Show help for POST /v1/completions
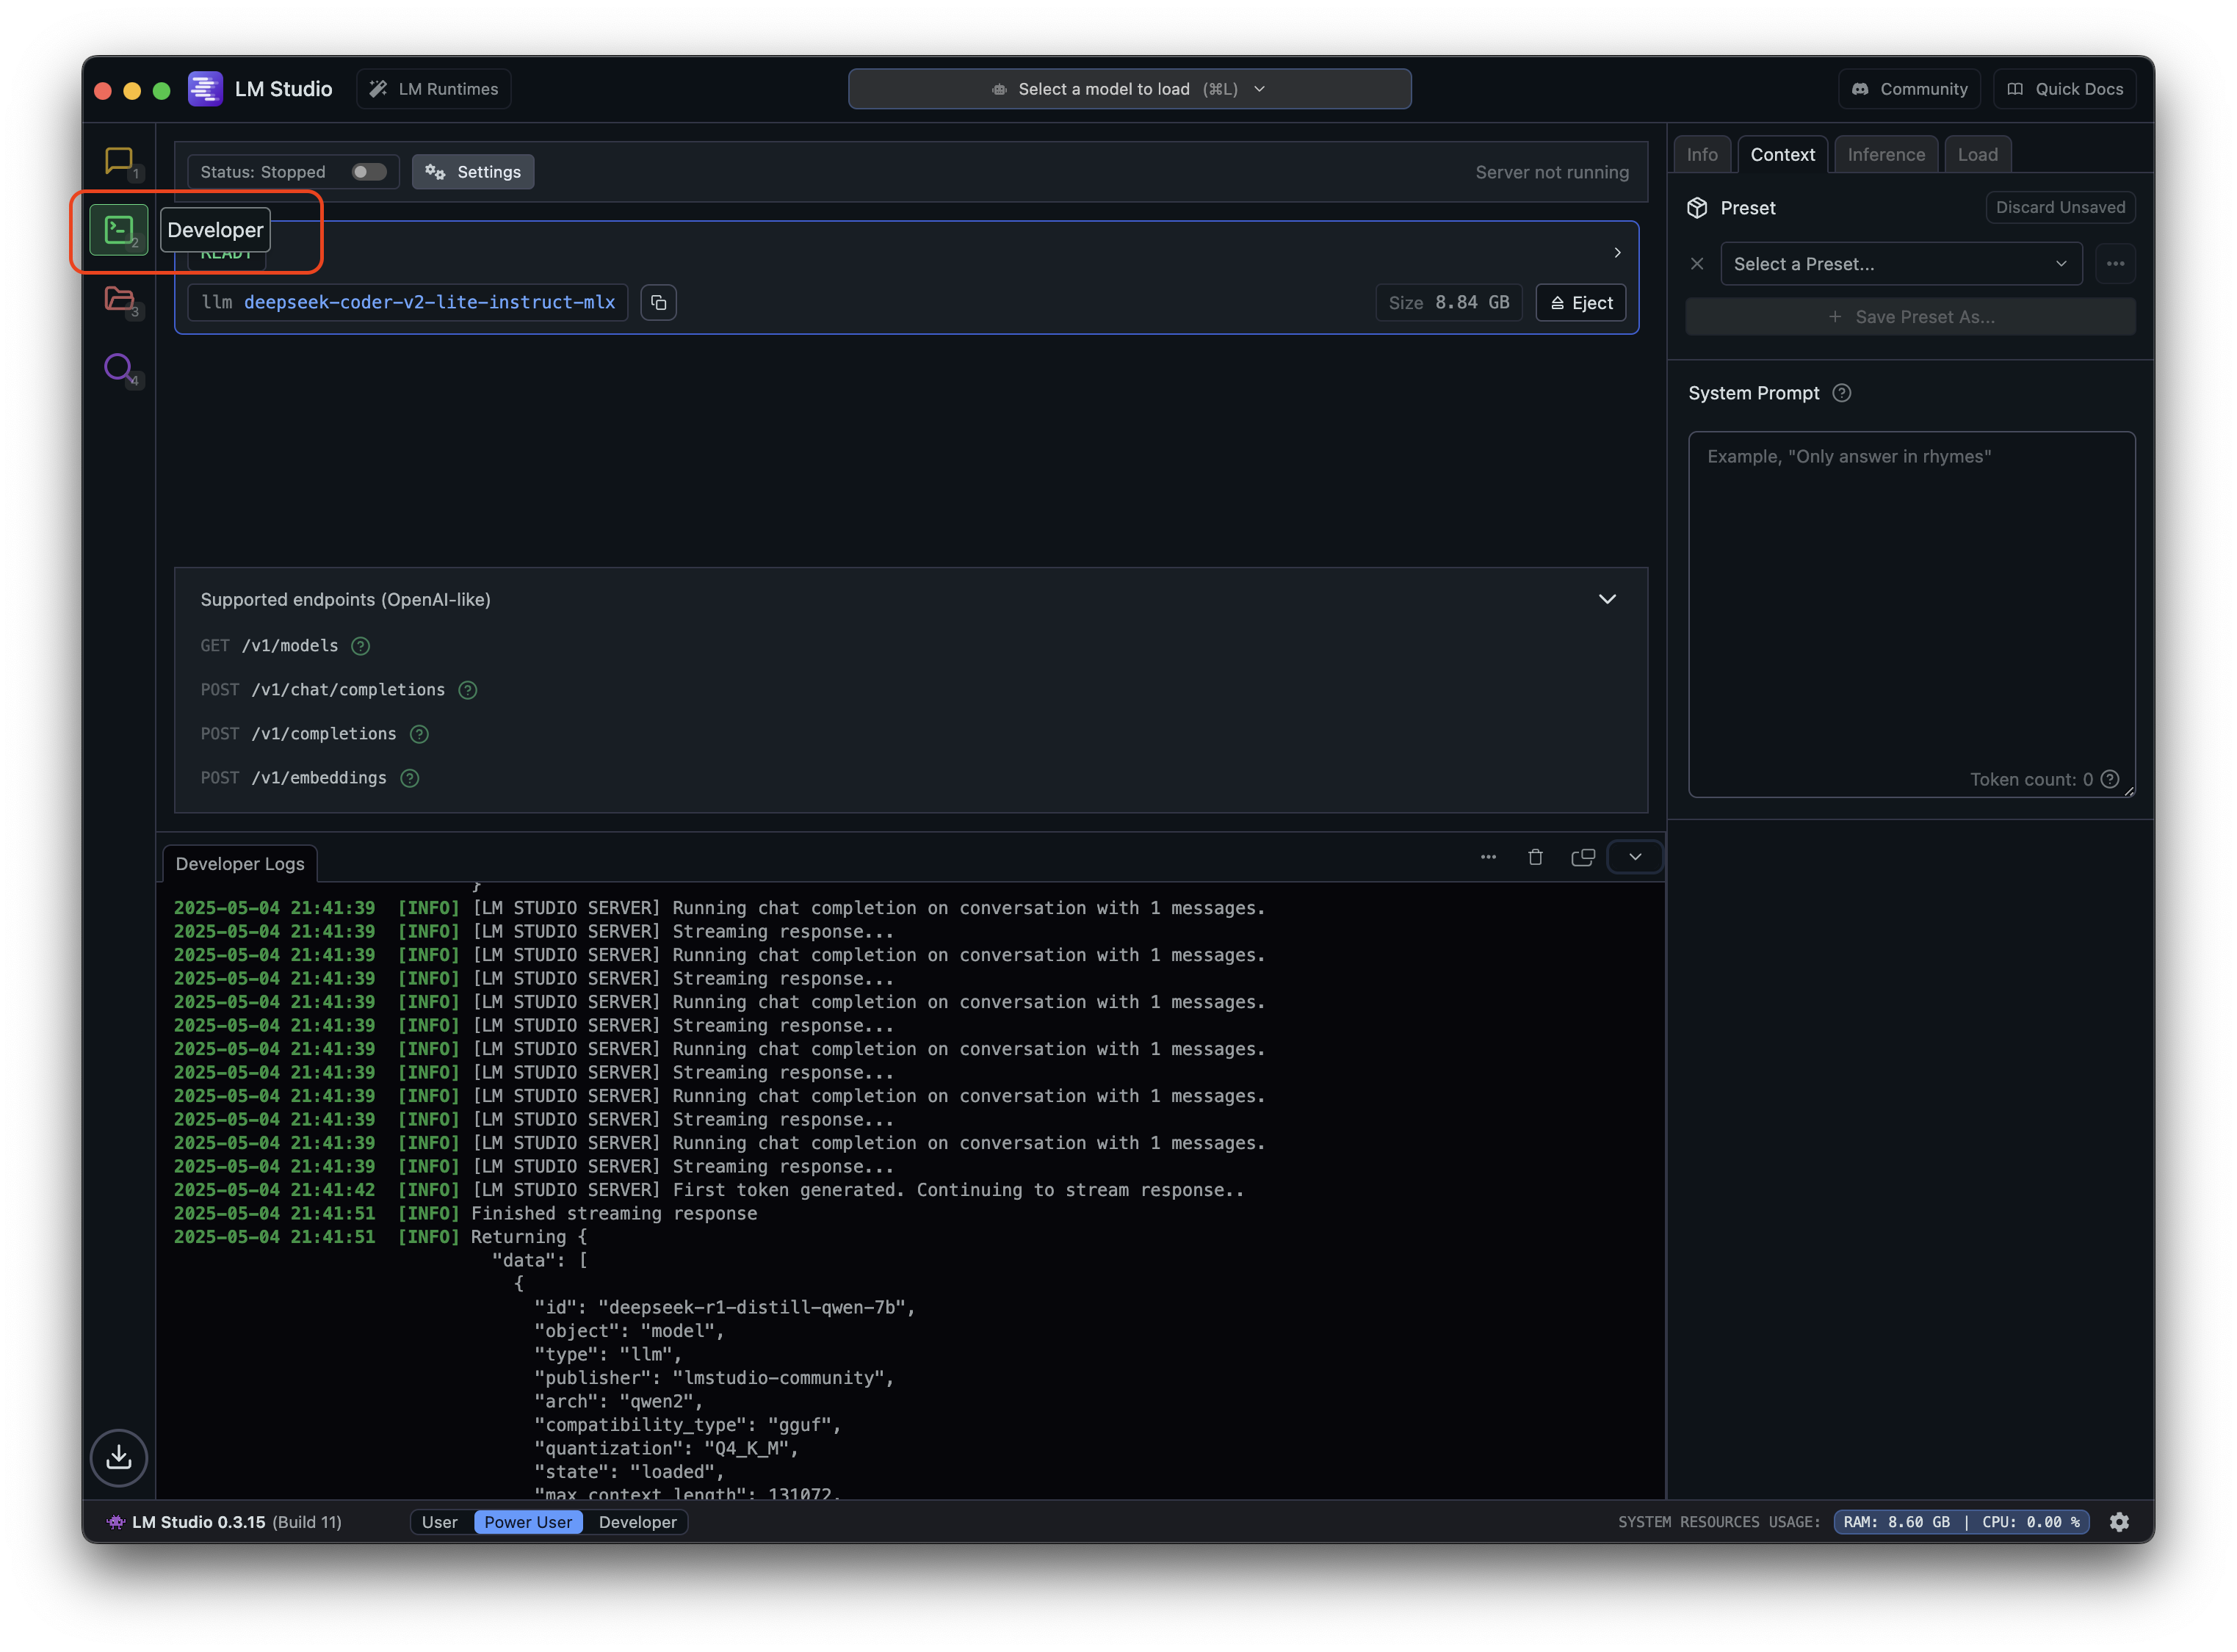The height and width of the screenshot is (1652, 2237). [419, 734]
